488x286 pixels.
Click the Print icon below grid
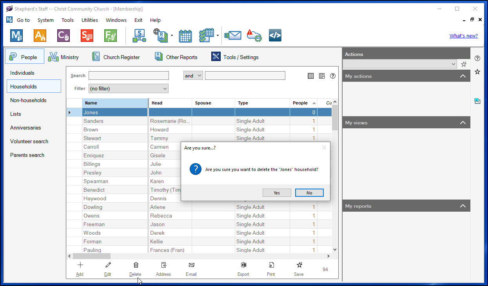(x=271, y=265)
